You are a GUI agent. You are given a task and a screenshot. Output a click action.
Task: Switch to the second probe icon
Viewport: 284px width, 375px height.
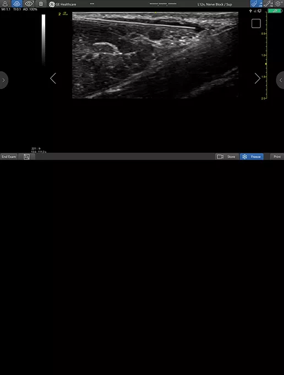[268, 4]
